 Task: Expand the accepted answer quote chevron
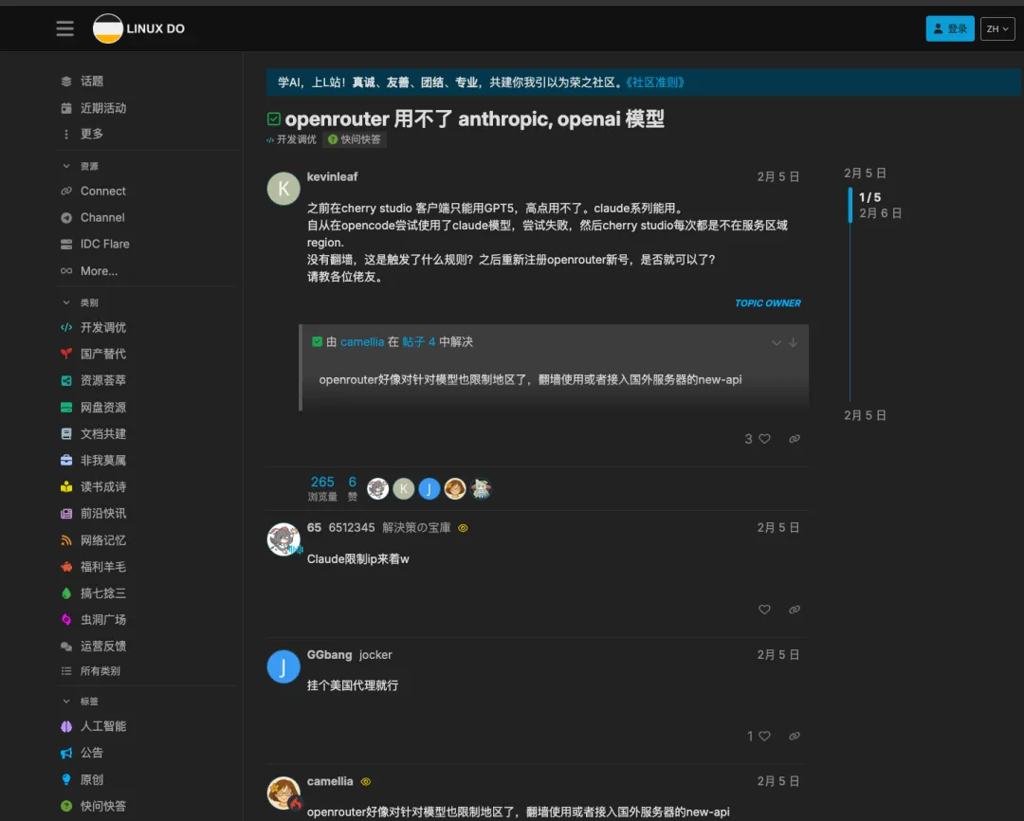776,342
